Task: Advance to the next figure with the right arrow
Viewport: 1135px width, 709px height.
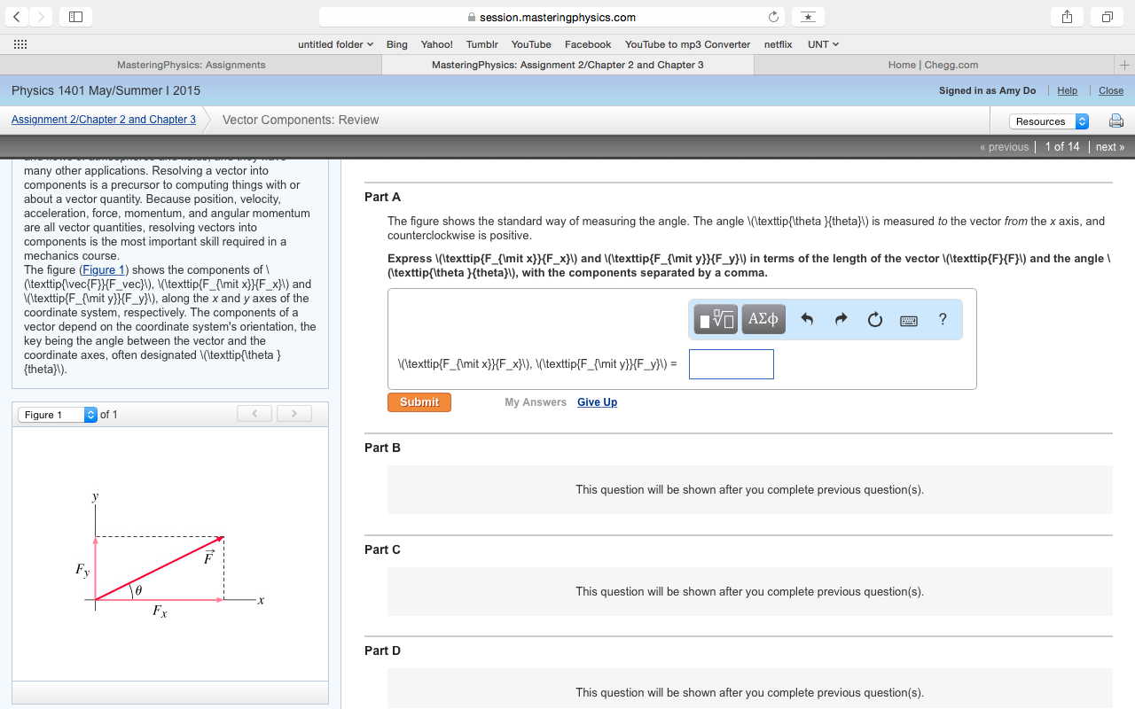Action: pos(294,413)
